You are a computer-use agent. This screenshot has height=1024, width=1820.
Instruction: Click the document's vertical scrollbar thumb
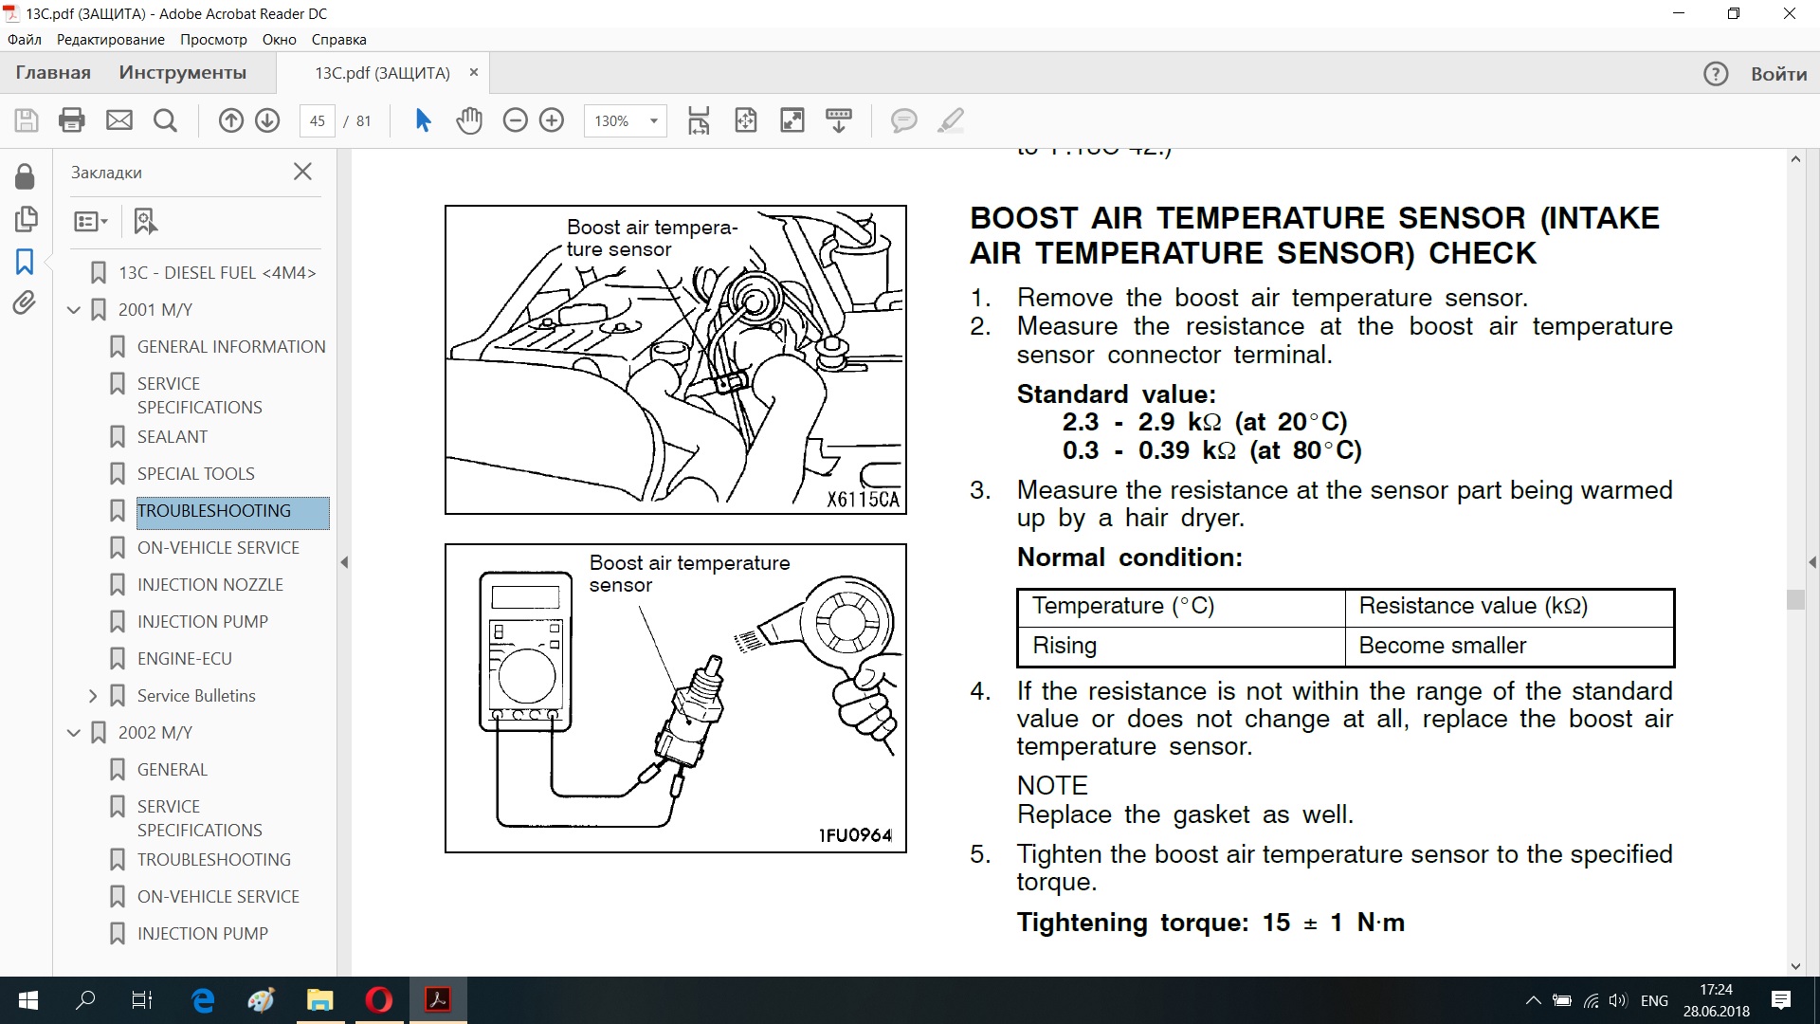point(1794,599)
